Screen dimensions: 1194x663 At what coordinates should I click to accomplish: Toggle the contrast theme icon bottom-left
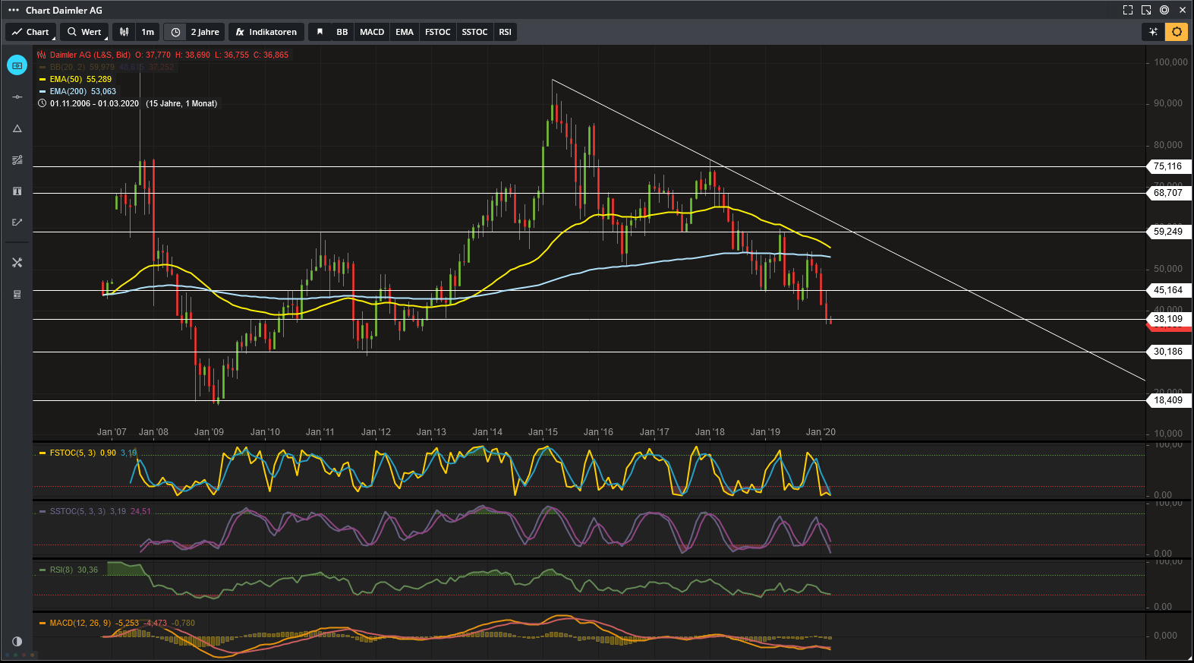pyautogui.click(x=17, y=641)
